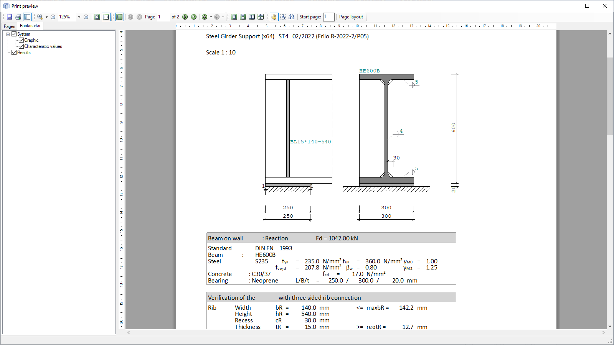
Task: Navigate forward in view history
Action: [x=217, y=17]
